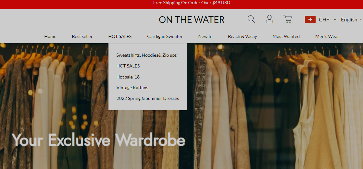Choose 2022 Spring & Summer Dresses item
This screenshot has height=169, width=363.
point(148,98)
